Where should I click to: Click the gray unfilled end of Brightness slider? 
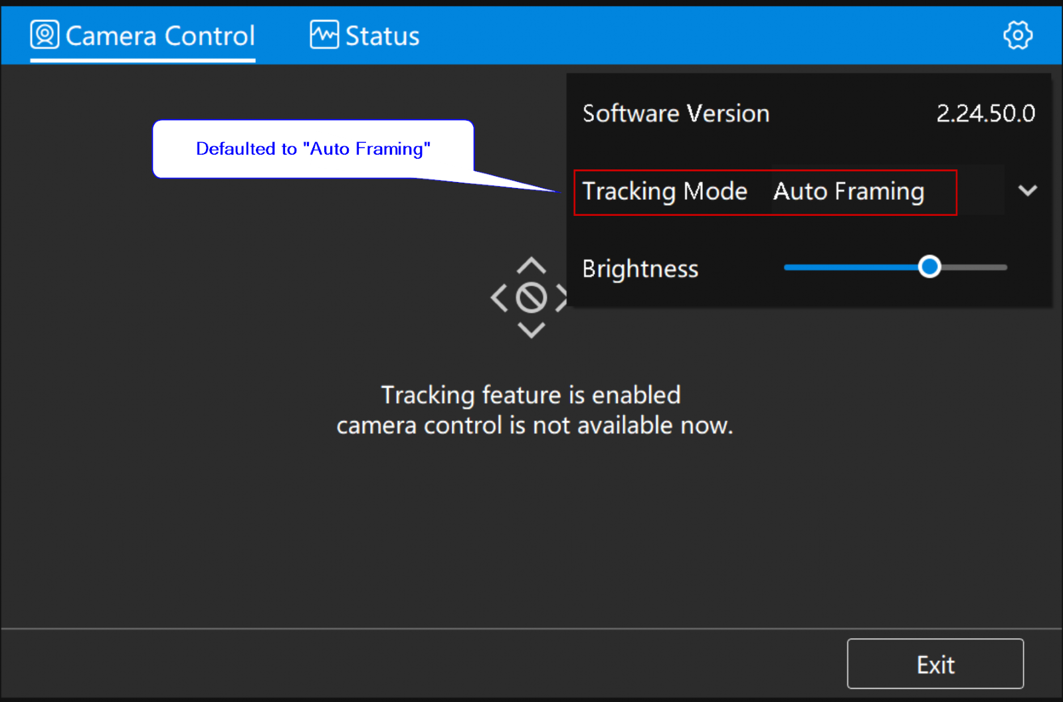[x=975, y=268]
